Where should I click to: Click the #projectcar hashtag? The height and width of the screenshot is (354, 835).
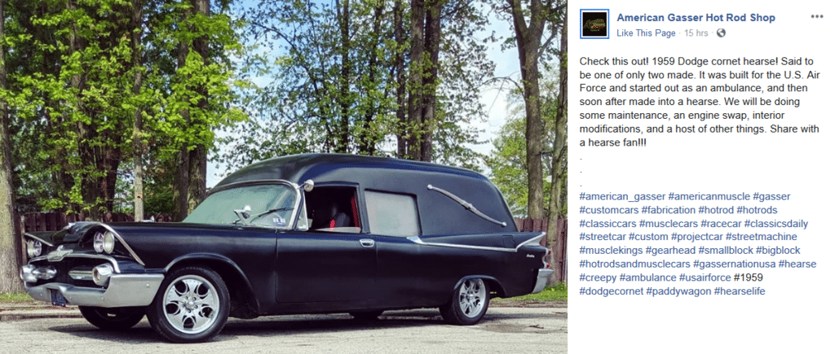(x=696, y=237)
